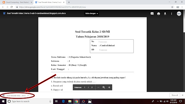The height and width of the screenshot is (104, 185).
Task: Open the Buka dengan dropdown
Action: tap(92, 14)
